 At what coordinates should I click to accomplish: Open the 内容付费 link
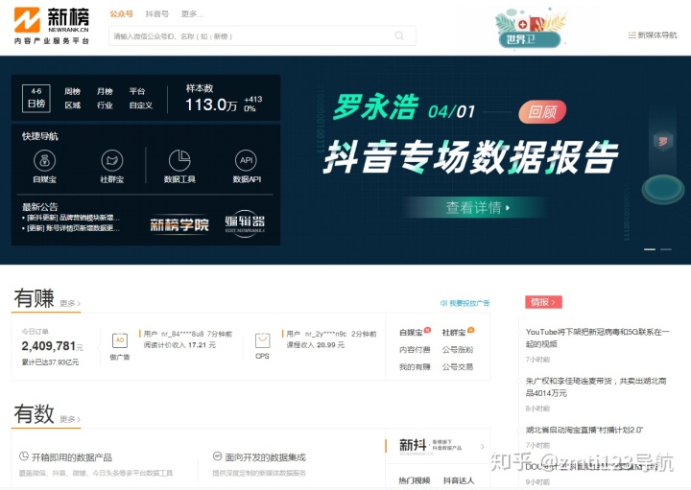pyautogui.click(x=415, y=350)
